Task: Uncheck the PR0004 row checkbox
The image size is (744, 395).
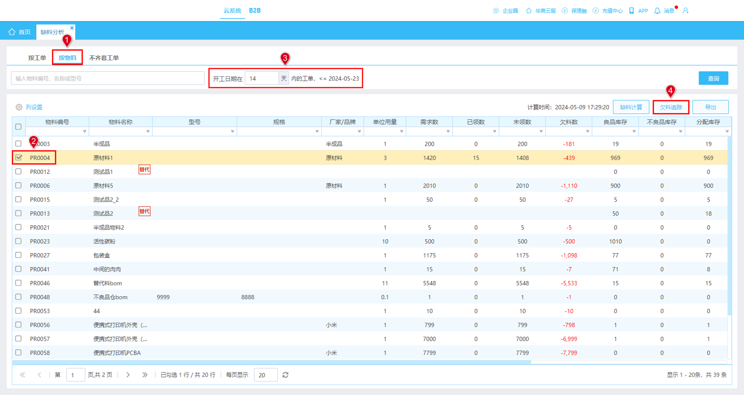Action: pos(19,158)
